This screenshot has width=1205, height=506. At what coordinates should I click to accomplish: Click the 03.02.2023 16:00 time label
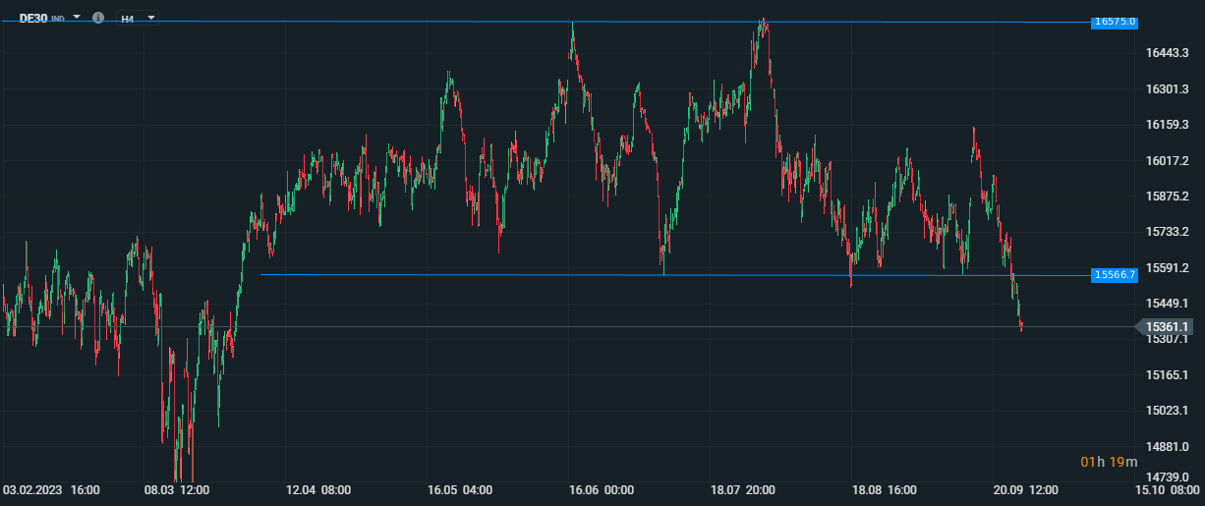pyautogui.click(x=52, y=489)
